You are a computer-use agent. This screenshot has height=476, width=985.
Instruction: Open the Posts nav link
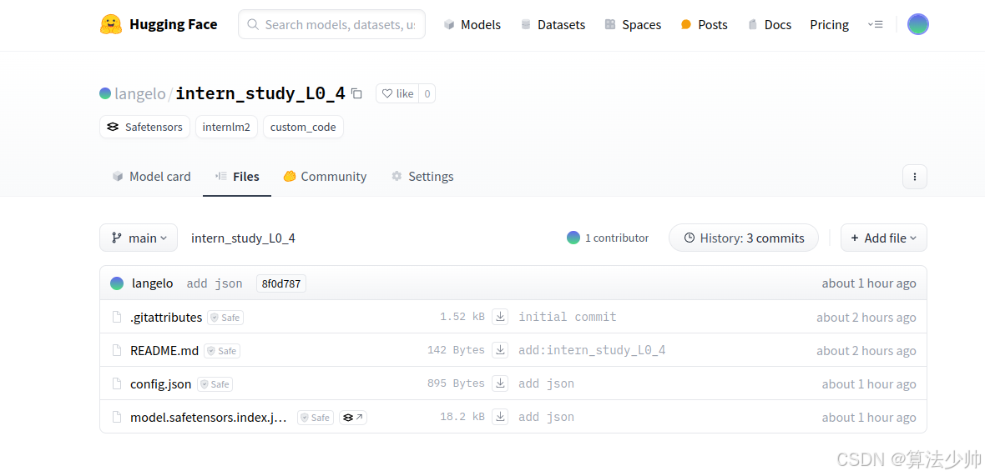(705, 24)
